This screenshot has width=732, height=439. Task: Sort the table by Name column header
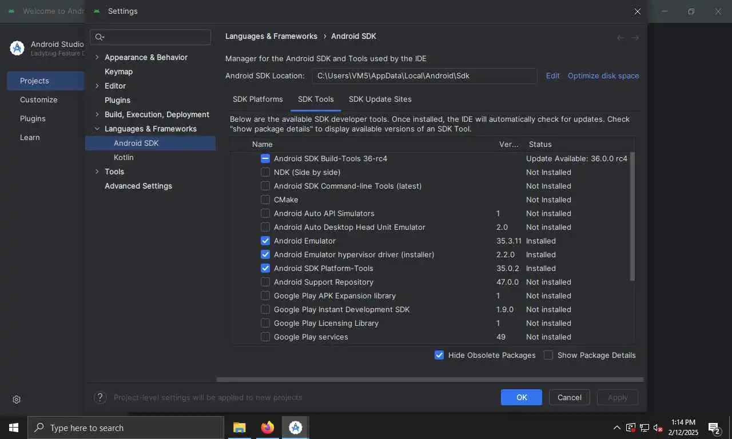pos(262,145)
